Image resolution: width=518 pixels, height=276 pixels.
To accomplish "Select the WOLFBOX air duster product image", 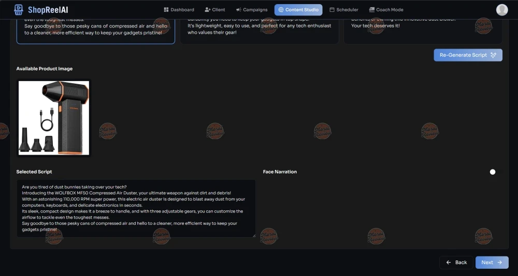I will click(54, 117).
